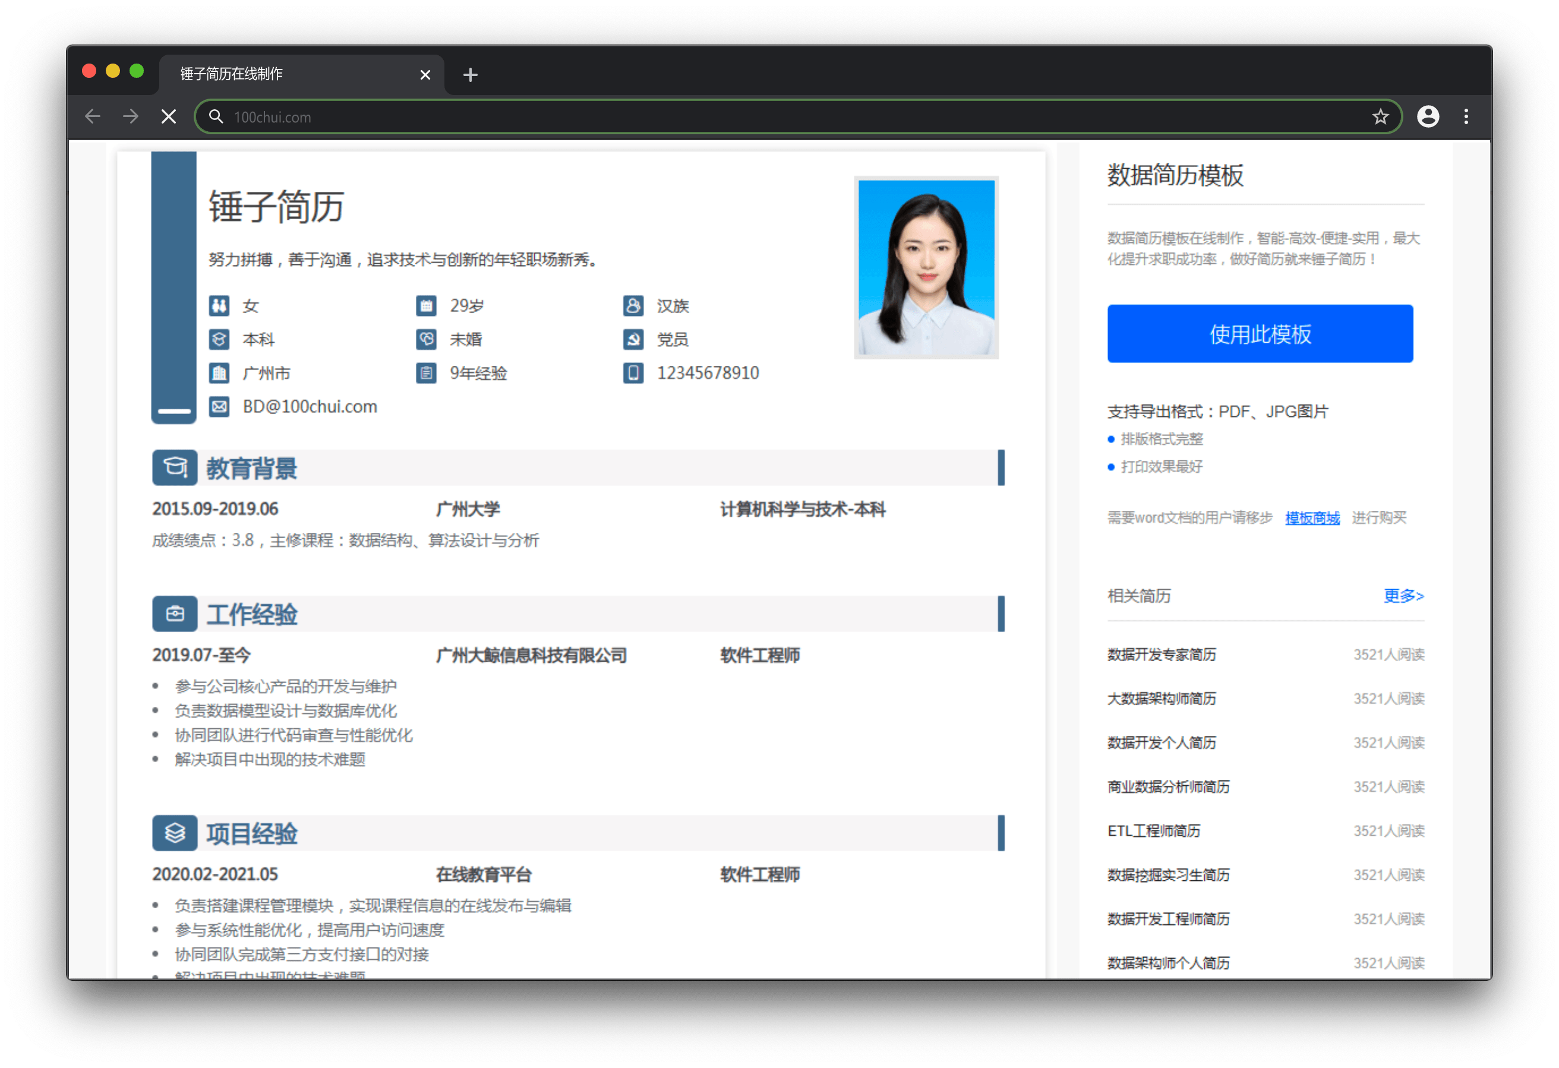Click the gender icon beside 女
Viewport: 1559px width, 1068px height.
[219, 306]
